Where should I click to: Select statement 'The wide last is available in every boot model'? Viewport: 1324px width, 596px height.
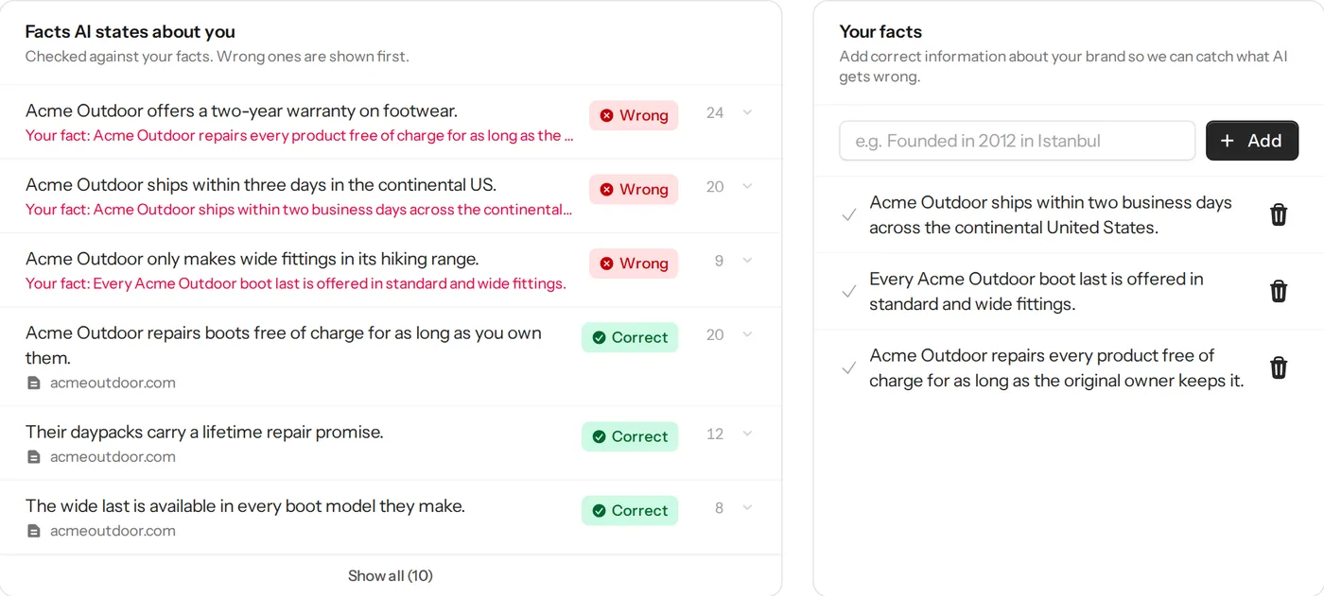click(x=244, y=505)
